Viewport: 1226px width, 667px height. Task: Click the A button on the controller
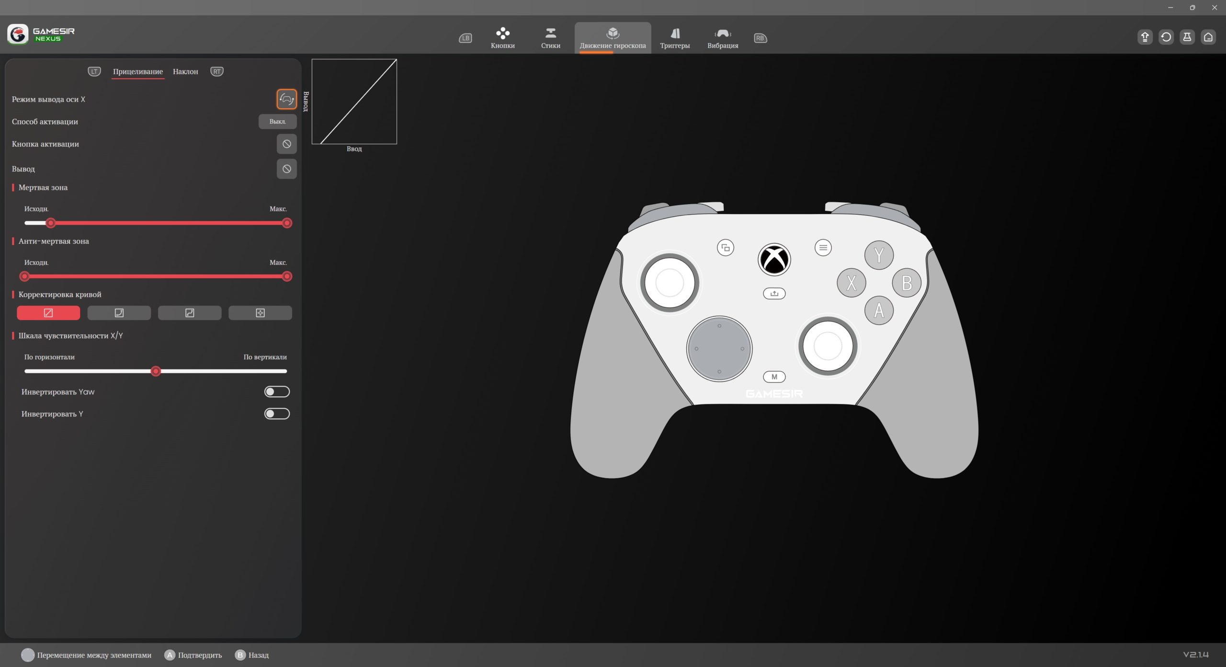[x=879, y=310]
